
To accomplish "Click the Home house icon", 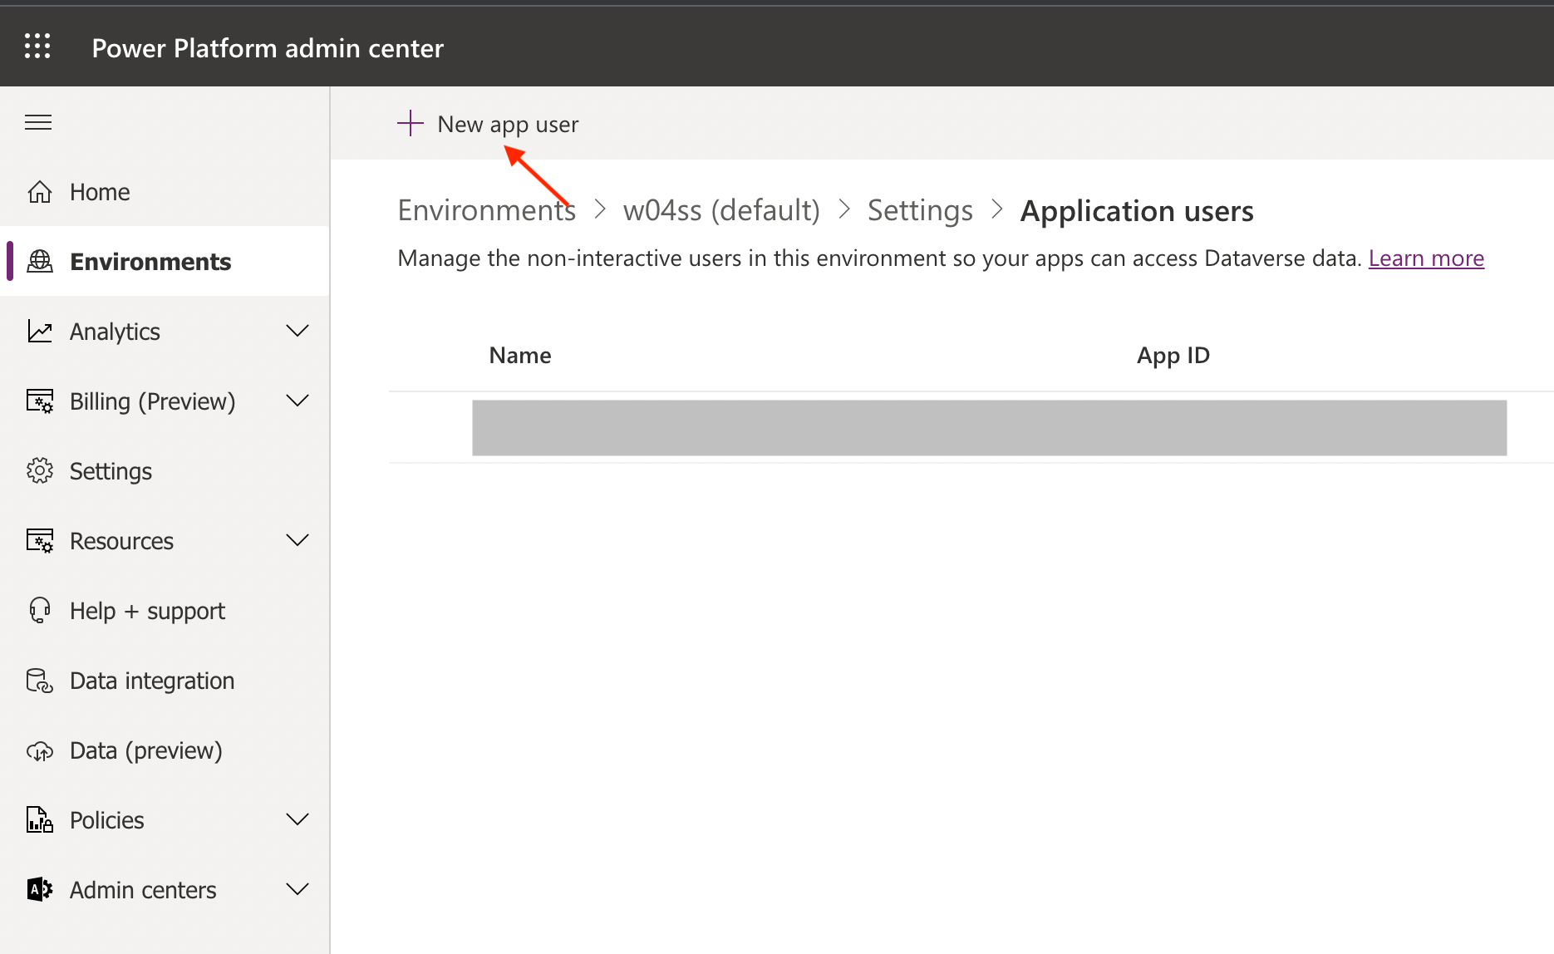I will (40, 192).
